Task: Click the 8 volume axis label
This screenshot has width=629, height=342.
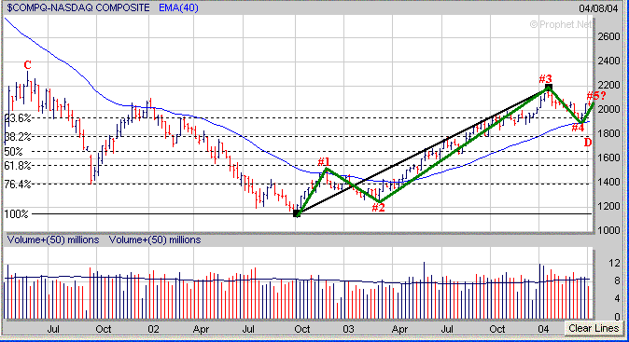Action: 617,280
